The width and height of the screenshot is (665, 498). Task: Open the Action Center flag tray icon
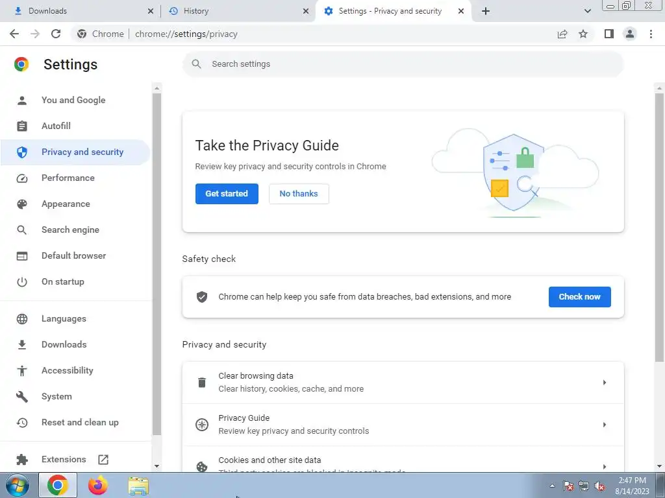pyautogui.click(x=568, y=486)
